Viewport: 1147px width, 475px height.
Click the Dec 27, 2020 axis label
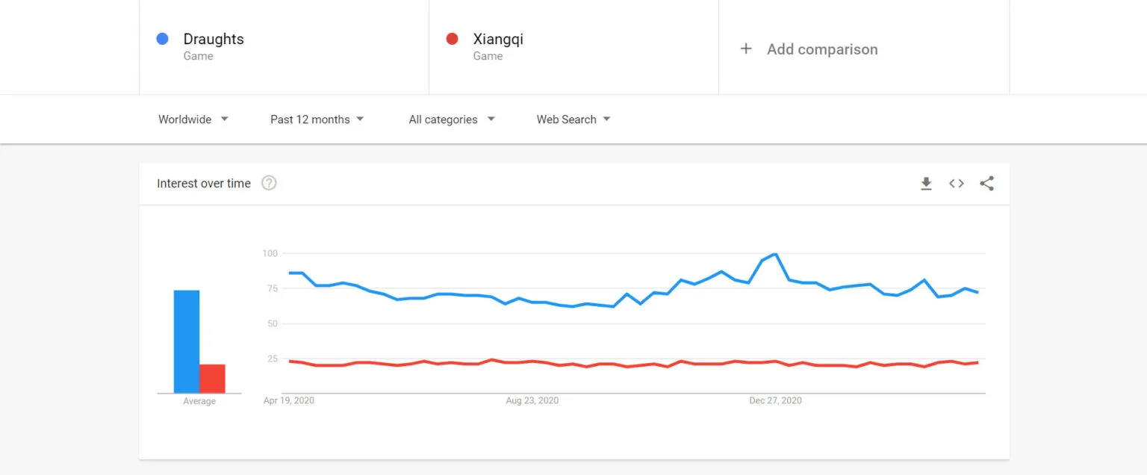(x=775, y=400)
